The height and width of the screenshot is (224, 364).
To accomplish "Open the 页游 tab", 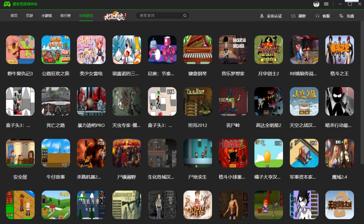I will [x=29, y=15].
